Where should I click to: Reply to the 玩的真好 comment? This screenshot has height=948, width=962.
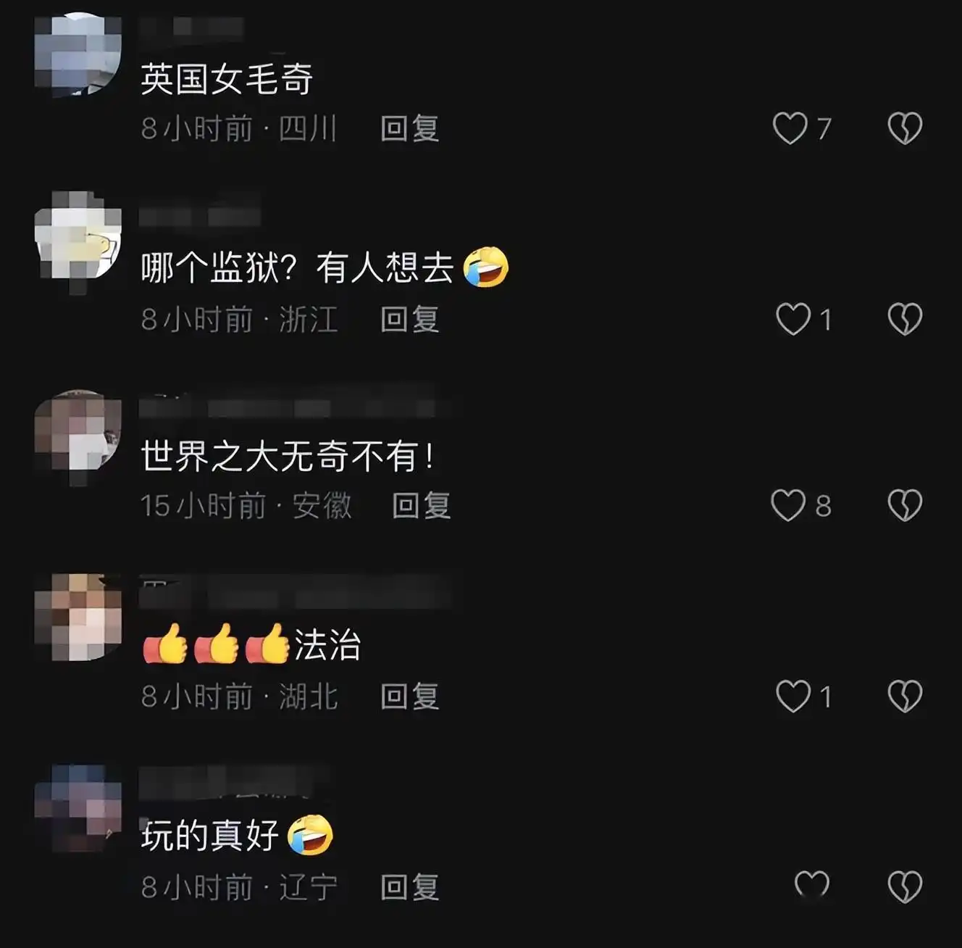(410, 887)
